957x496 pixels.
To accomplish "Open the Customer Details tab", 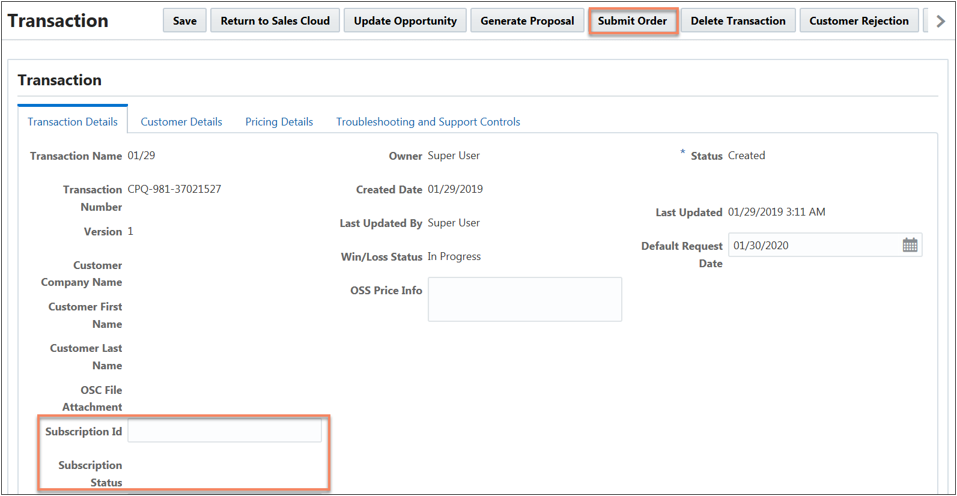I will (181, 122).
